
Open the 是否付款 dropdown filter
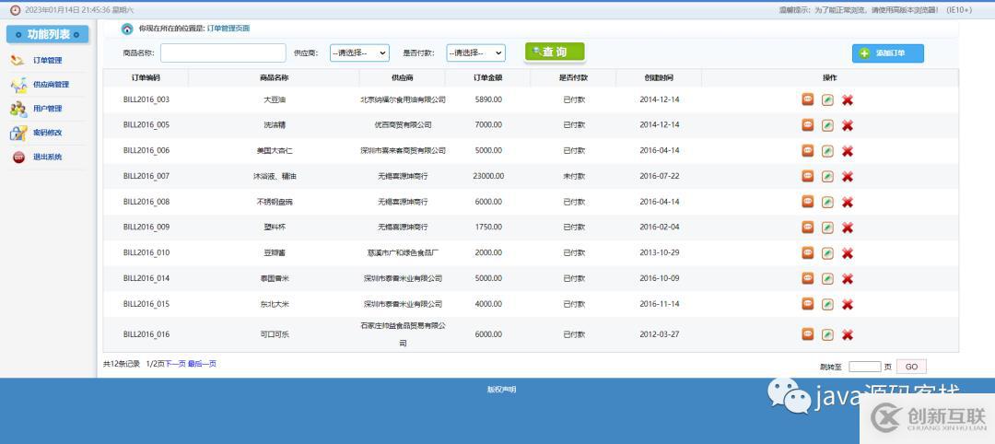pyautogui.click(x=475, y=53)
